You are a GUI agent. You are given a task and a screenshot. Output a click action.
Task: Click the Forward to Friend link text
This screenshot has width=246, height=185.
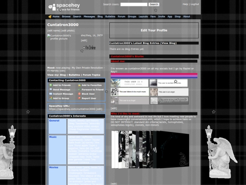pos(92,90)
